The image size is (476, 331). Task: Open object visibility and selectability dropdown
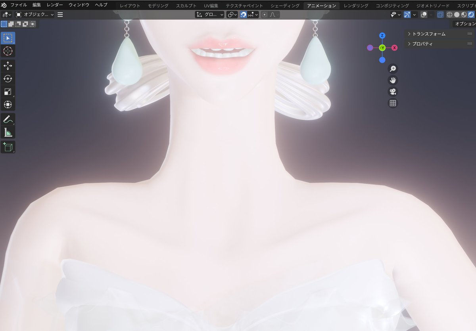click(395, 15)
